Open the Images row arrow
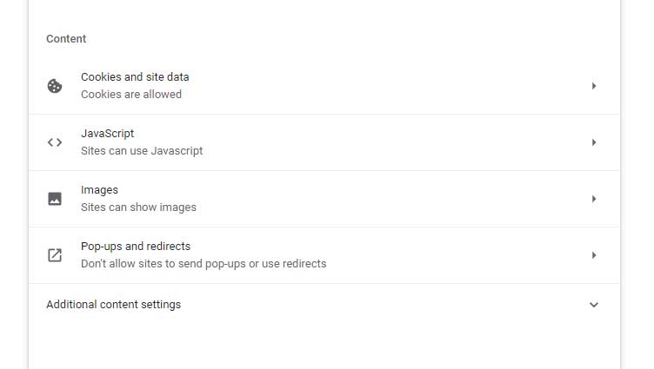654x369 pixels. tap(593, 199)
